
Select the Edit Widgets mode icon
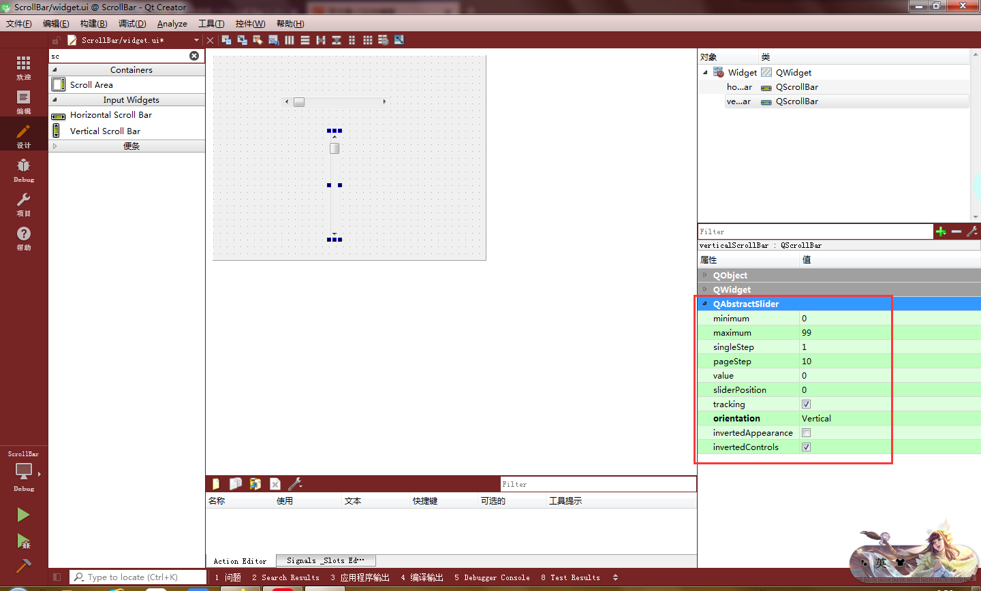coord(226,39)
